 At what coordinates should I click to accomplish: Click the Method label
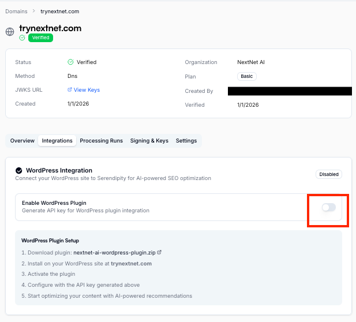pos(25,76)
